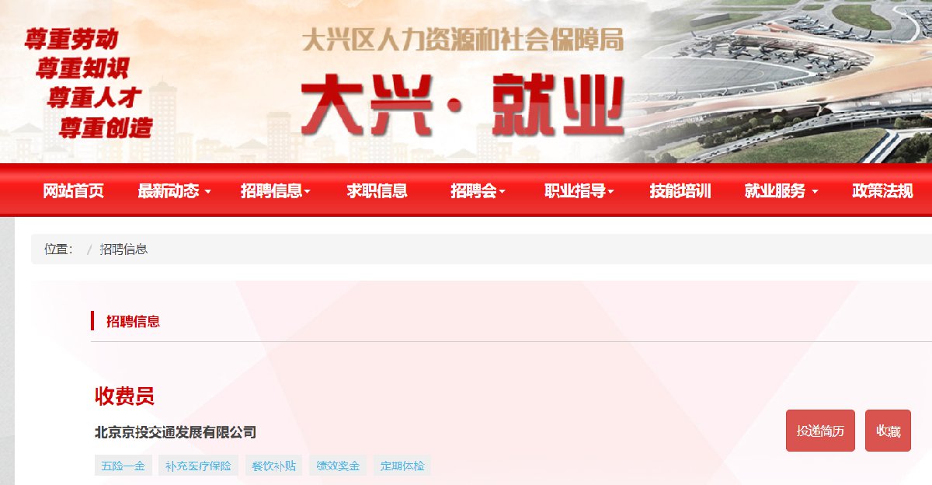The image size is (932, 485).
Task: Expand the 招聘会 dropdown menu
Action: 478,191
